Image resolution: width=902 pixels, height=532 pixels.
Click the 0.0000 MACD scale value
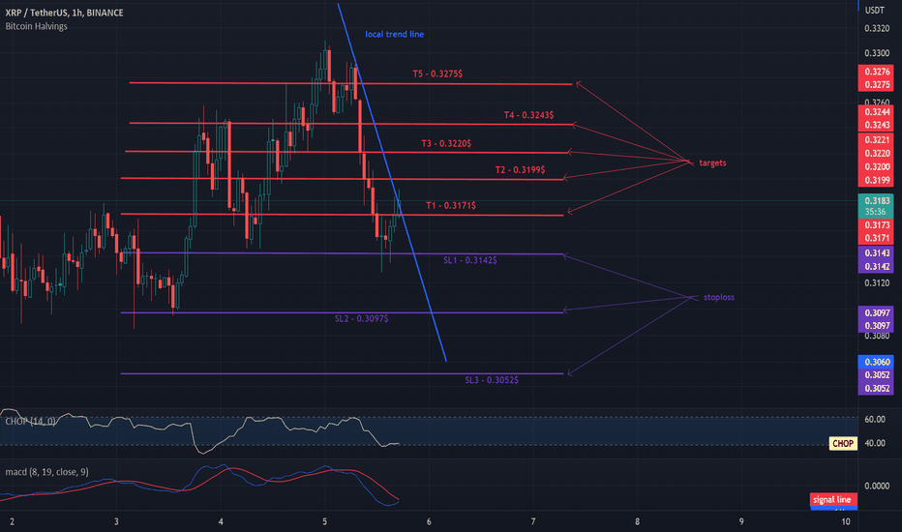tap(877, 486)
